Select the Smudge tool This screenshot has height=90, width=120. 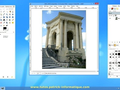4,25
